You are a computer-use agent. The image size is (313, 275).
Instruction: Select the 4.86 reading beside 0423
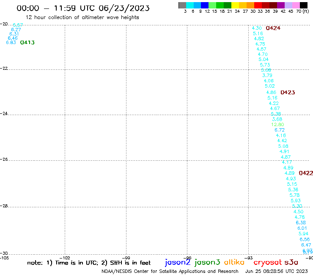(x=271, y=93)
